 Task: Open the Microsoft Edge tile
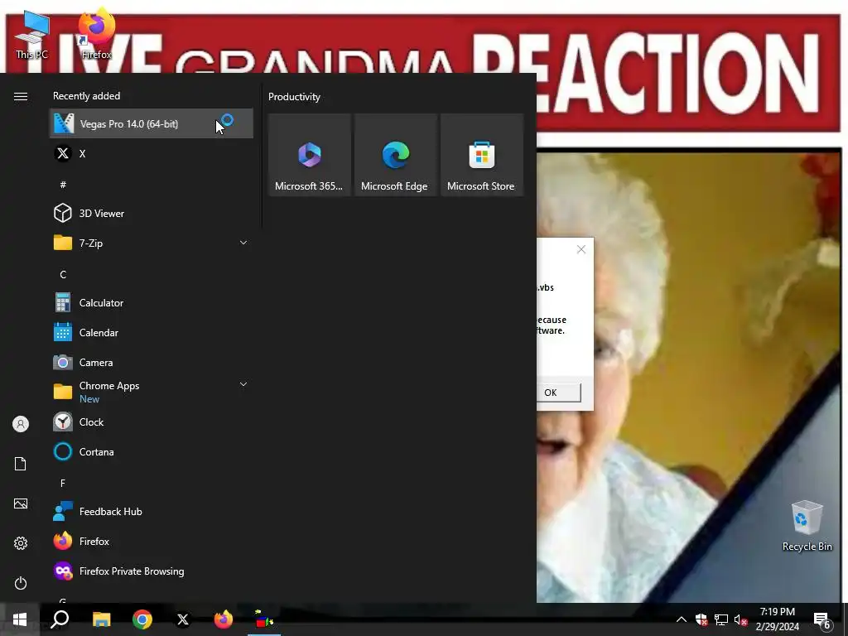tap(395, 155)
